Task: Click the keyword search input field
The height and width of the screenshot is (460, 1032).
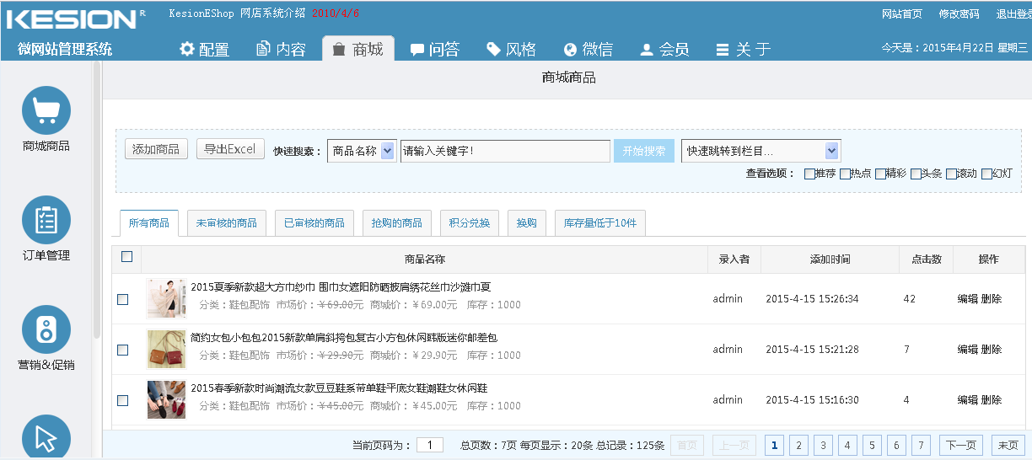Action: (x=504, y=151)
